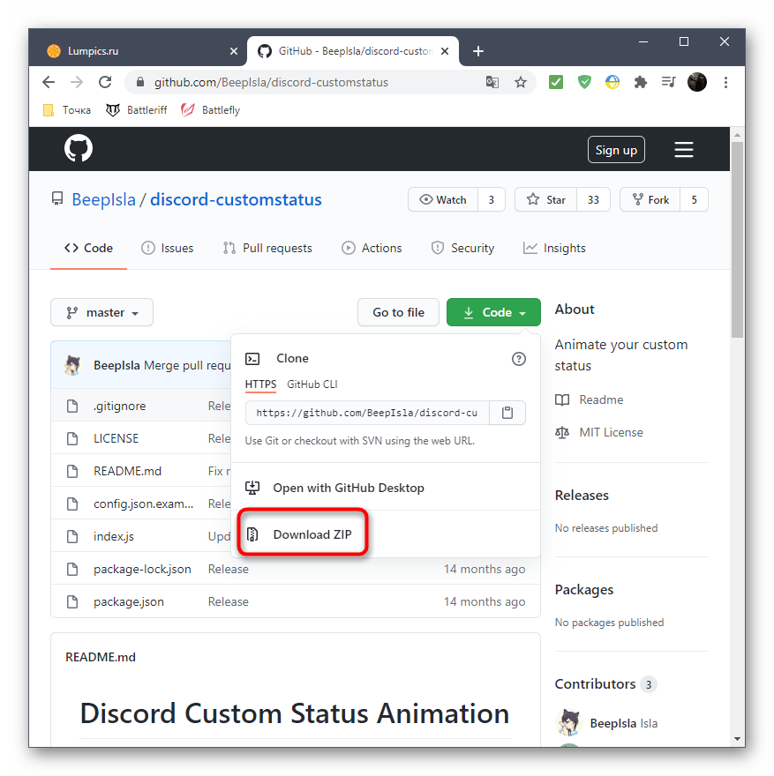Open the hamburger menu in GitHub header
This screenshot has height=776, width=774.
683,149
